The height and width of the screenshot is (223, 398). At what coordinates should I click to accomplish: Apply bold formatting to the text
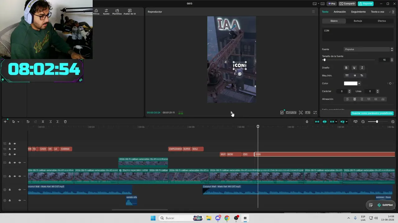tap(346, 68)
